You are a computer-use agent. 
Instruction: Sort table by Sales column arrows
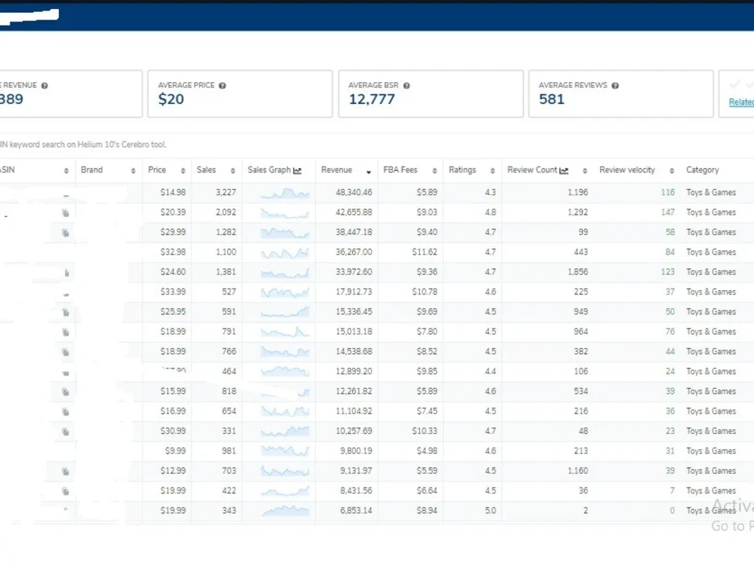(x=233, y=170)
